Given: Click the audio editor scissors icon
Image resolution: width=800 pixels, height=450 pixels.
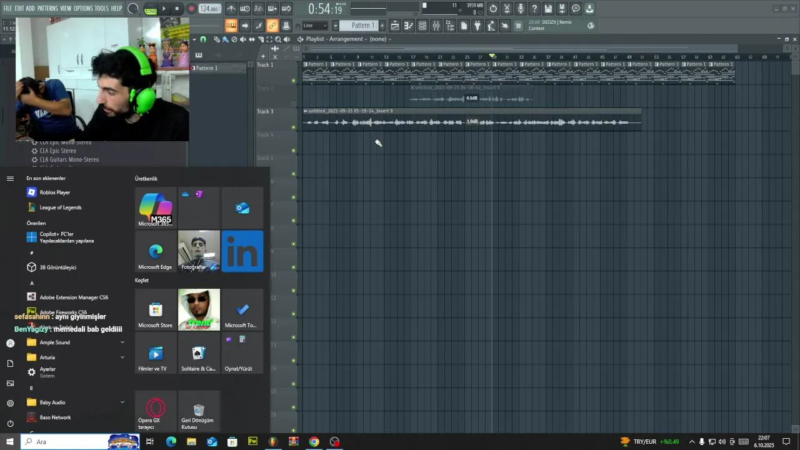Looking at the screenshot, I should tap(507, 9).
